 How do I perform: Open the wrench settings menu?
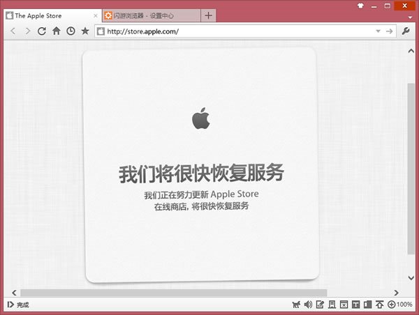pyautogui.click(x=406, y=31)
